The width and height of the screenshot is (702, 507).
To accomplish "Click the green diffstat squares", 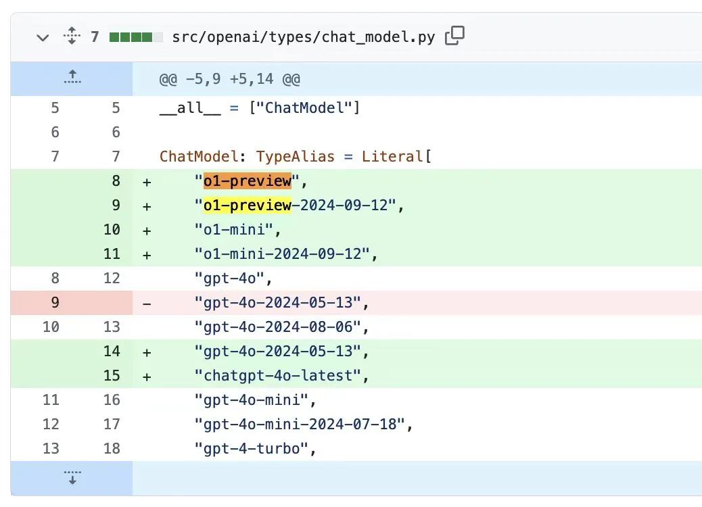I will pos(135,37).
